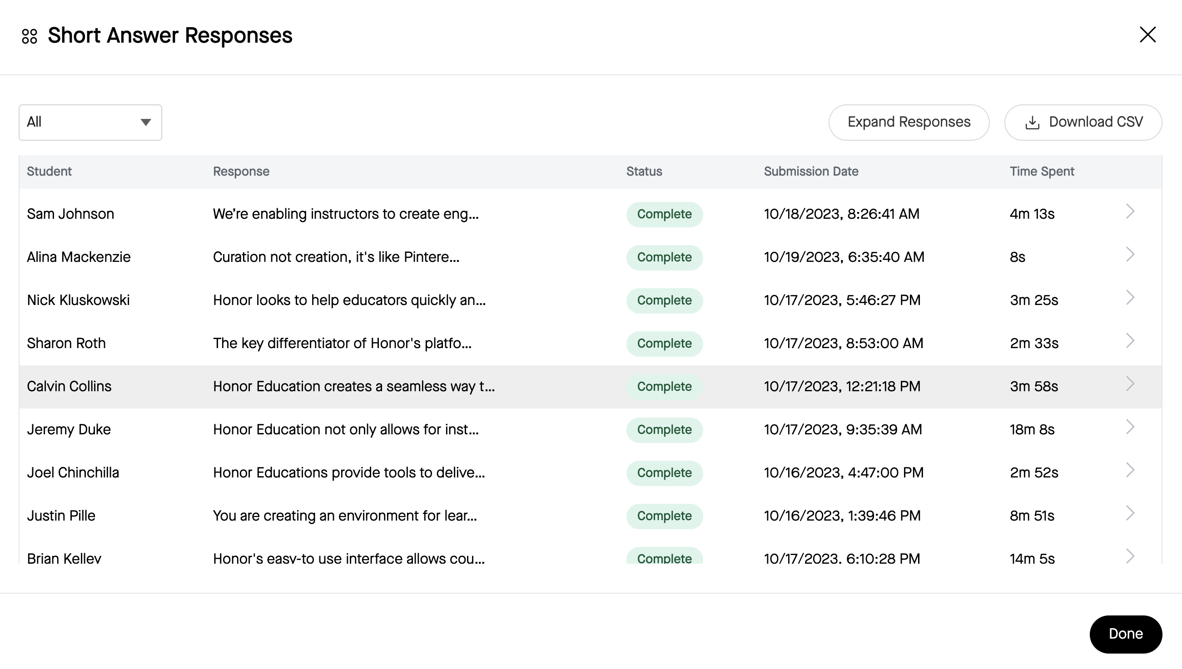Open Joel Chinchilla's row chevron
The width and height of the screenshot is (1182, 669).
click(1130, 470)
